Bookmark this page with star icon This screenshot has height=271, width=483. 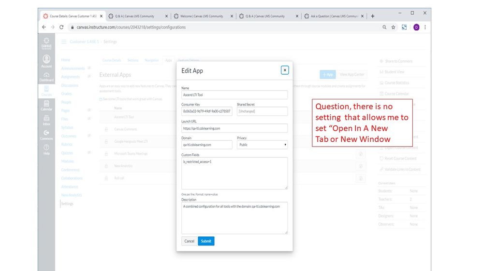[393, 27]
